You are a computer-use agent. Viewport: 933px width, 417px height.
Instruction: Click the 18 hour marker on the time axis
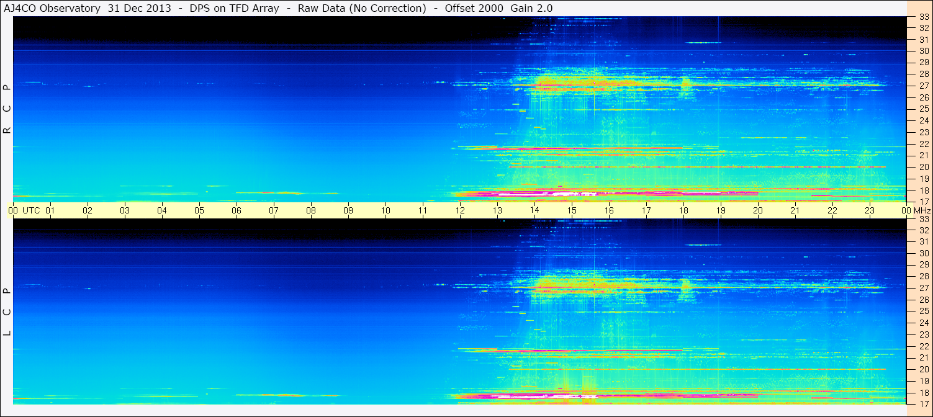pyautogui.click(x=683, y=210)
